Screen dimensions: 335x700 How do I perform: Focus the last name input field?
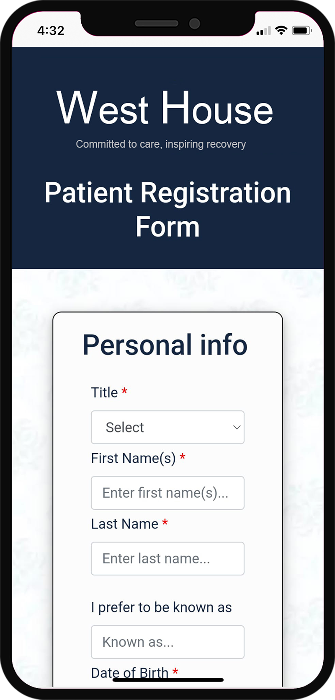click(x=167, y=559)
